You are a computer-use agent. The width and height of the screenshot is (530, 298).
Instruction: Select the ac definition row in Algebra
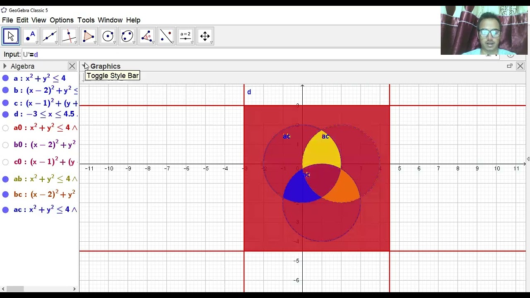click(x=46, y=210)
